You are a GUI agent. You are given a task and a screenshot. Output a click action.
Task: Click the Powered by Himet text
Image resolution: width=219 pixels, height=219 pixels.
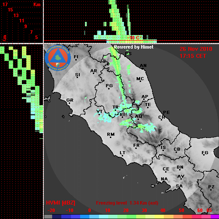(x=134, y=47)
